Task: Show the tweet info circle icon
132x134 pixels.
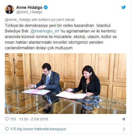Action: tap(124, 119)
